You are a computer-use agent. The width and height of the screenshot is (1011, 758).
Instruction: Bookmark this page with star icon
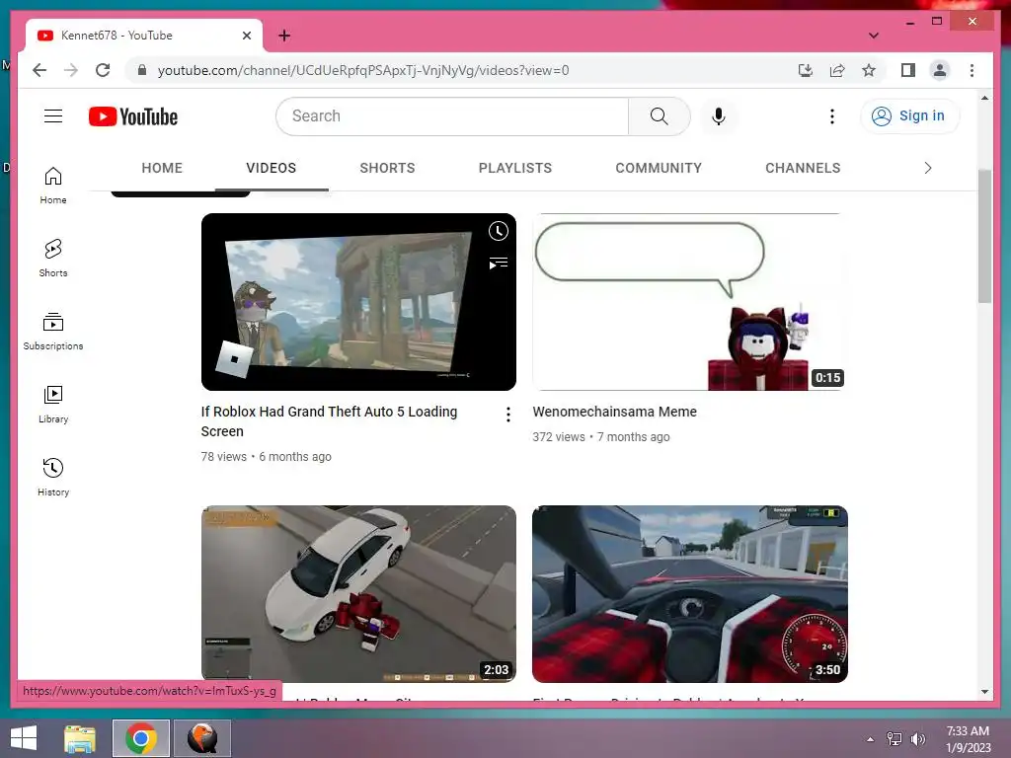click(869, 70)
